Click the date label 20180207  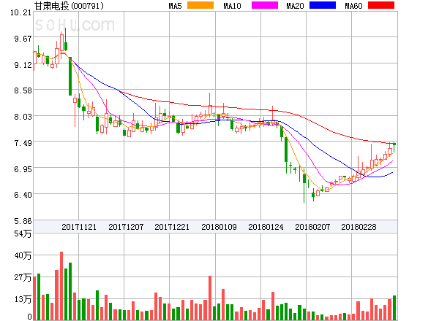click(312, 227)
